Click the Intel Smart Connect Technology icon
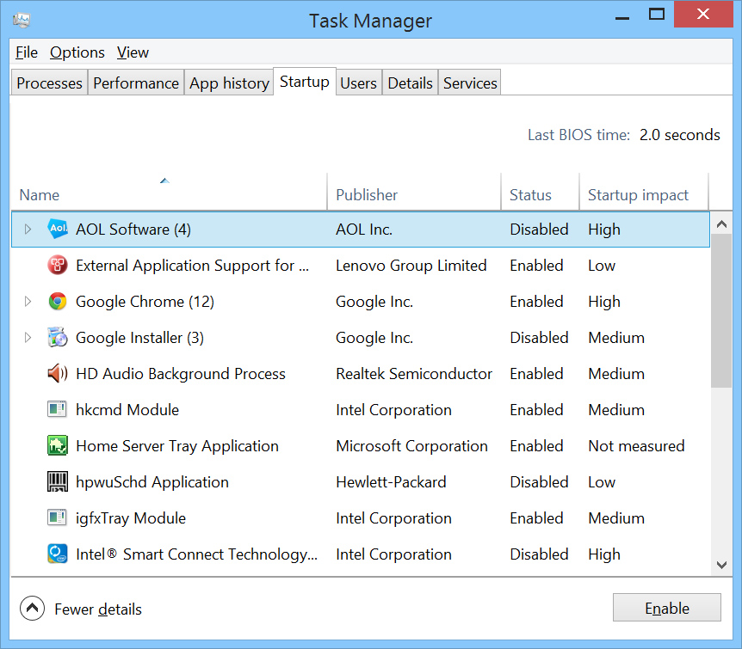The image size is (742, 649). pyautogui.click(x=58, y=554)
